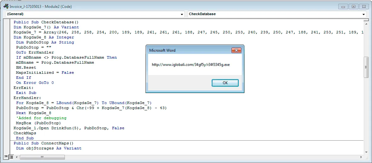The height and width of the screenshot is (163, 372).
Task: Click 'Dim KogdaGe_8 As Integer' line
Action: 44,37
